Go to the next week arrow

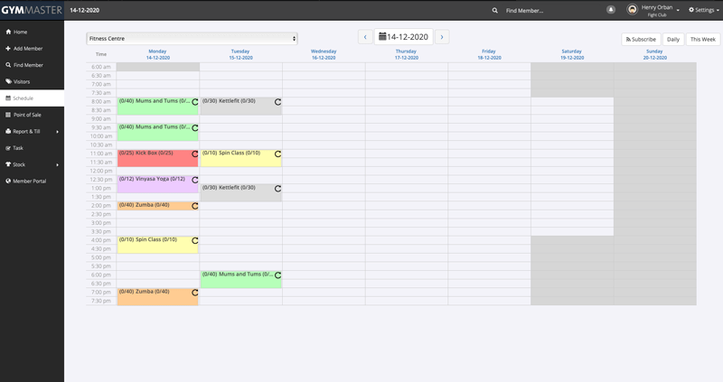442,37
